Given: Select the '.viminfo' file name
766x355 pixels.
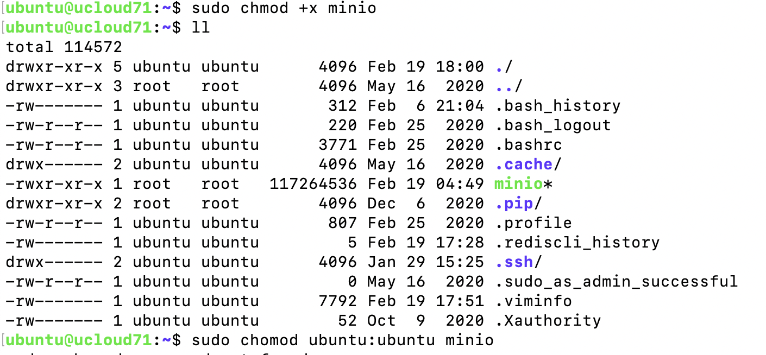Looking at the screenshot, I should 533,301.
